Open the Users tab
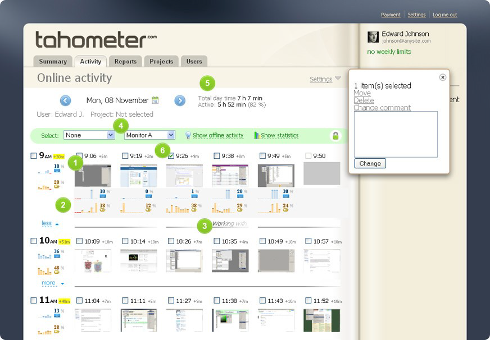The height and width of the screenshot is (340, 490). 194,62
